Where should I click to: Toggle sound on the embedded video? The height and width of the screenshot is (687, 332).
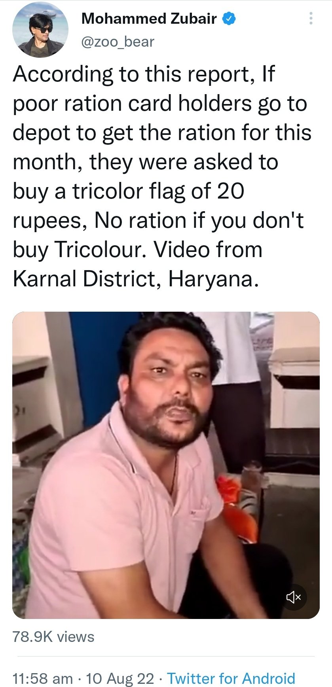(294, 597)
